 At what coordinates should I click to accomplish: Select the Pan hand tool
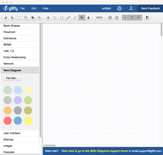click(89, 18)
